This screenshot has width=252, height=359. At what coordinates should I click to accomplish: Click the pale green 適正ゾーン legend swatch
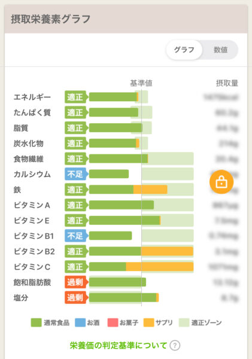tap(184, 323)
